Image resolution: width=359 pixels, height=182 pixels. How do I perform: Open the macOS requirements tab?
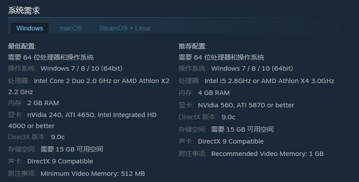71,28
